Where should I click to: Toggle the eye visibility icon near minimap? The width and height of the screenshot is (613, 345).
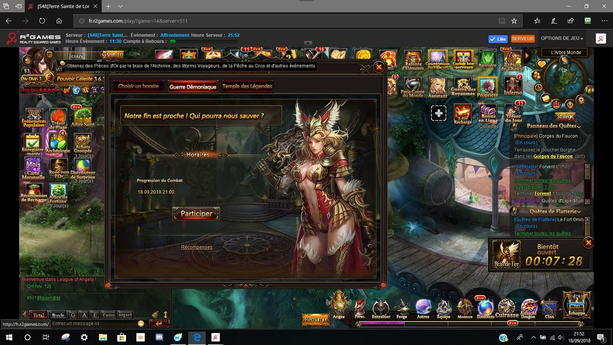(x=569, y=104)
